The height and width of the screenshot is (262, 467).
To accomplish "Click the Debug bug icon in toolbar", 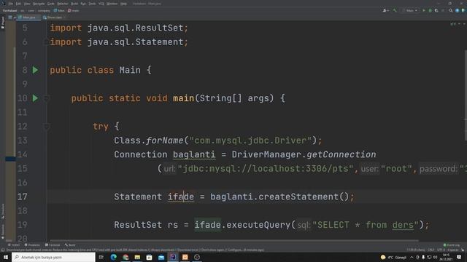I will click(x=430, y=10).
